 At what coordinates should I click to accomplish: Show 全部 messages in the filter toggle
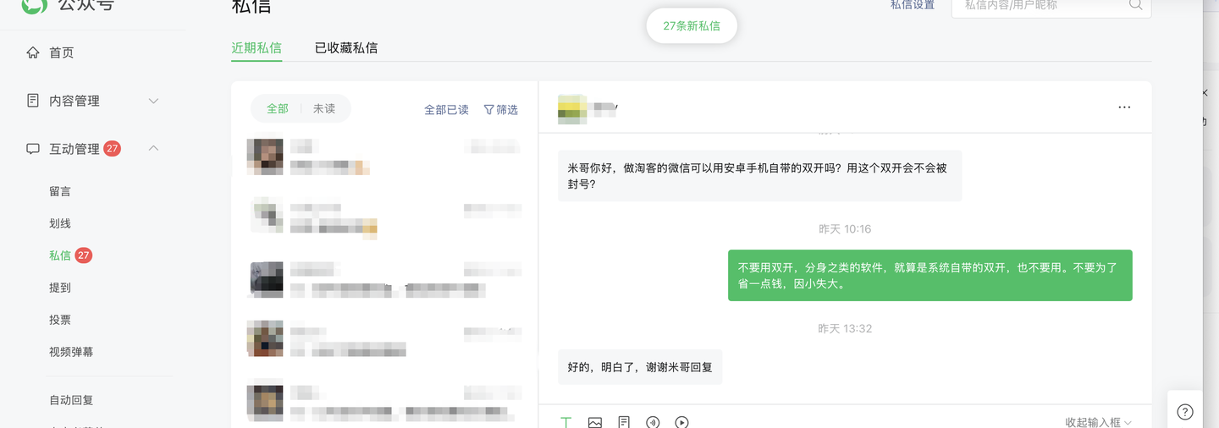278,109
